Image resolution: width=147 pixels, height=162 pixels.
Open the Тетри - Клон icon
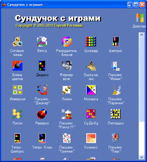click(x=42, y=138)
